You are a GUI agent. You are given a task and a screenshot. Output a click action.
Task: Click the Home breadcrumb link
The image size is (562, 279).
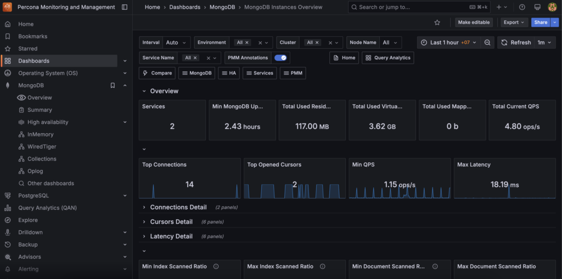pyautogui.click(x=153, y=7)
